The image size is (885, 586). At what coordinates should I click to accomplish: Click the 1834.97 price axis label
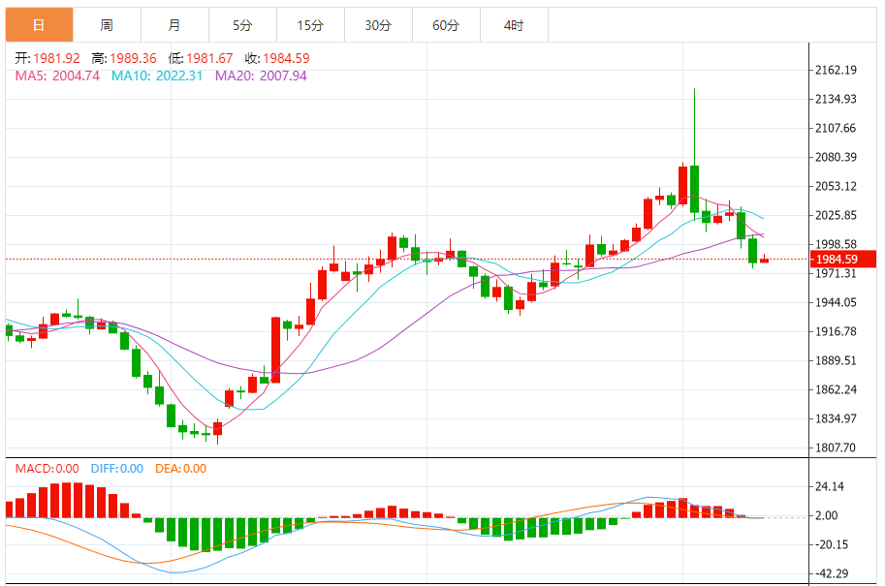pyautogui.click(x=836, y=418)
